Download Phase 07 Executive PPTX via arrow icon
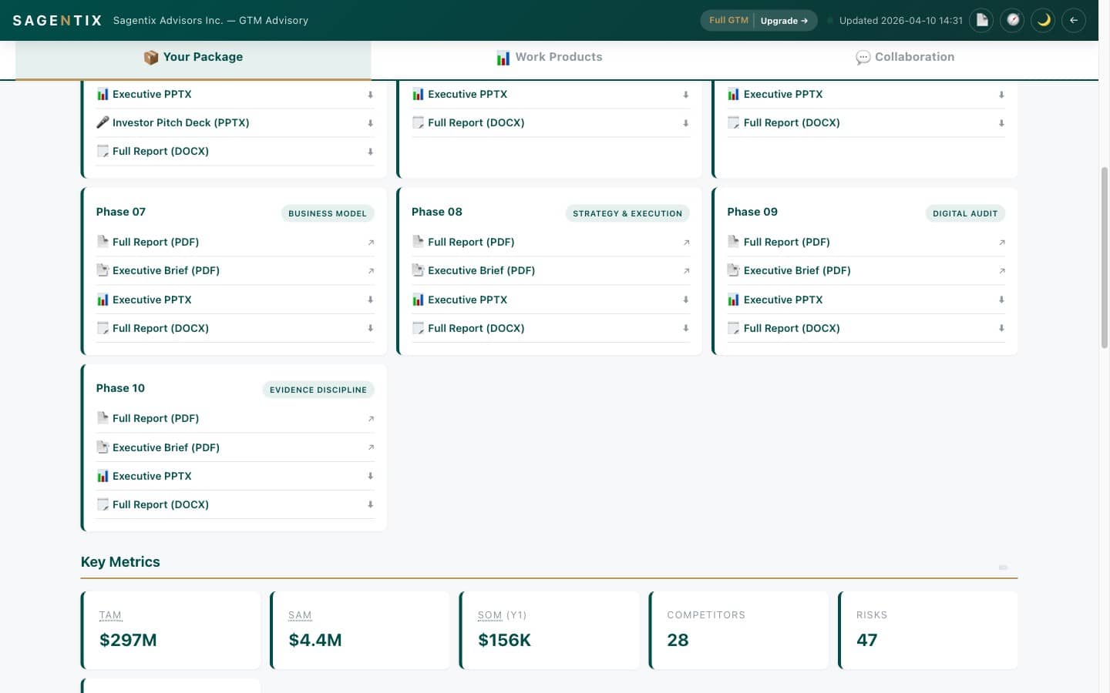This screenshot has height=693, width=1110. click(370, 300)
